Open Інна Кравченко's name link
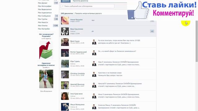The width and height of the screenshot is (198, 111). [x=76, y=94]
